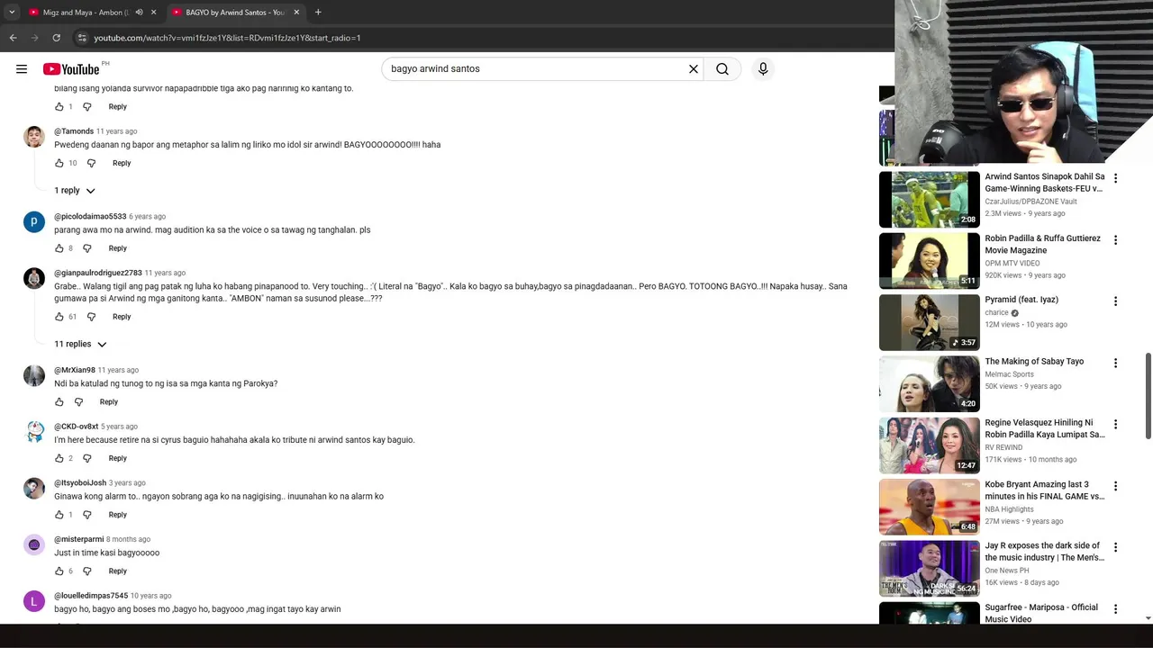Like the @ItsyoboiJosh comment
Image resolution: width=1153 pixels, height=648 pixels.
[59, 515]
